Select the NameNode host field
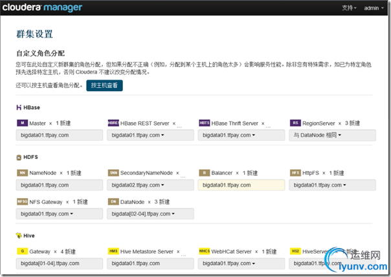This screenshot has width=391, height=277. click(60, 185)
